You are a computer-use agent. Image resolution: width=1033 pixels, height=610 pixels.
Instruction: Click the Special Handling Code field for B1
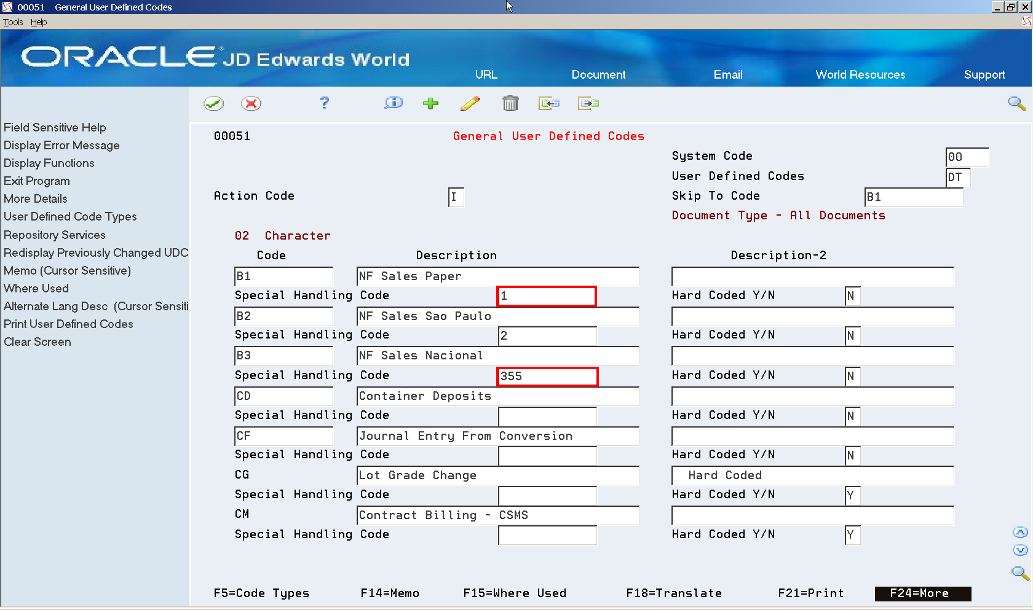pyautogui.click(x=547, y=296)
